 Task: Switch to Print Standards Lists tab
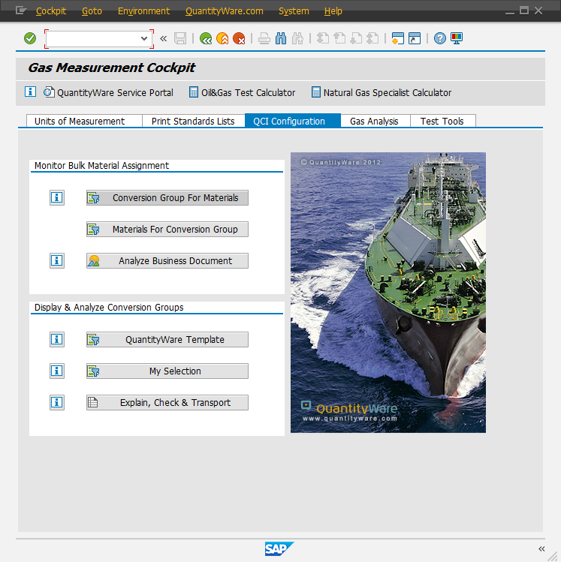[194, 121]
